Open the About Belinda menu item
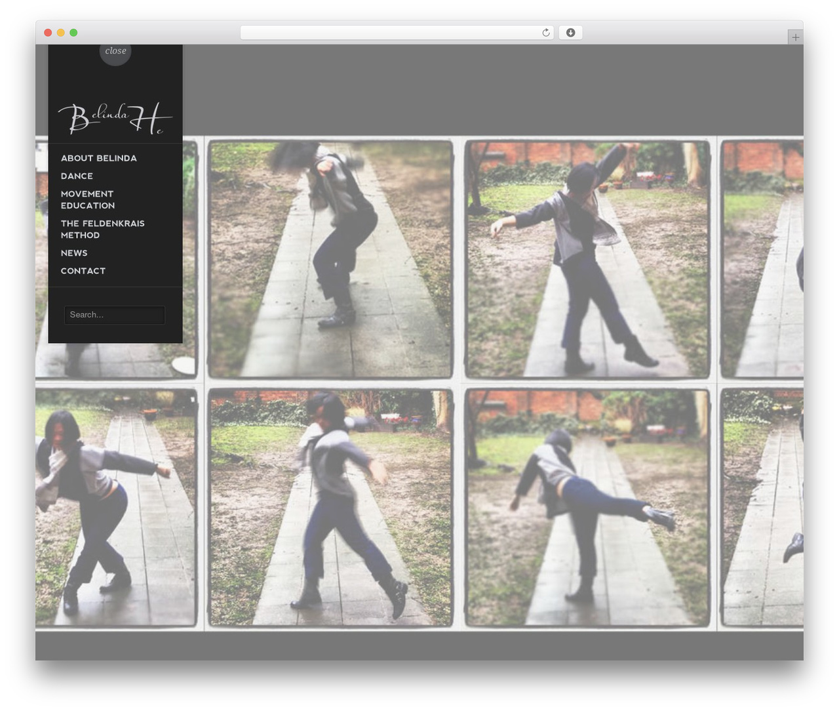This screenshot has height=711, width=839. click(99, 158)
